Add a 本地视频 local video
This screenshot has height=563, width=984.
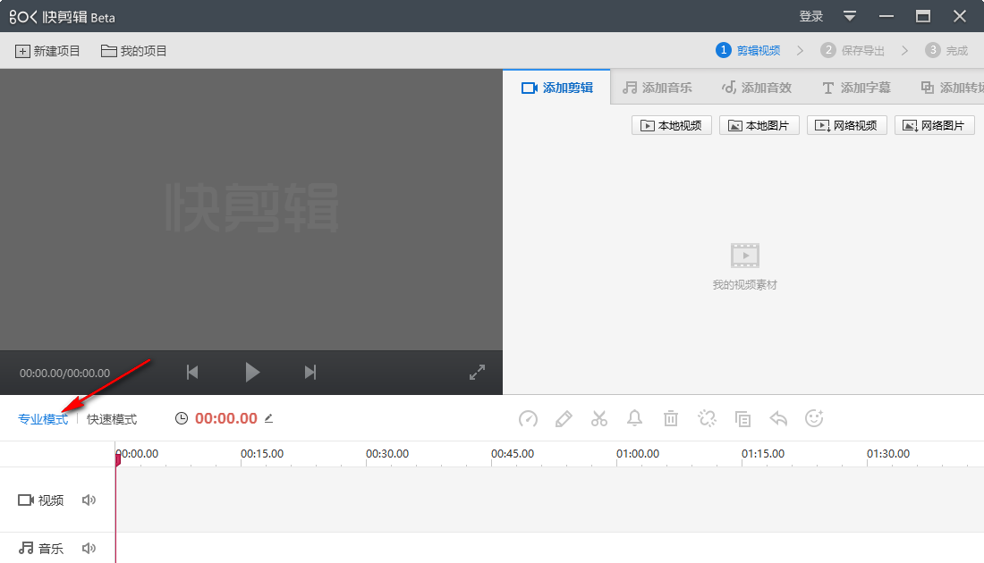(x=672, y=125)
